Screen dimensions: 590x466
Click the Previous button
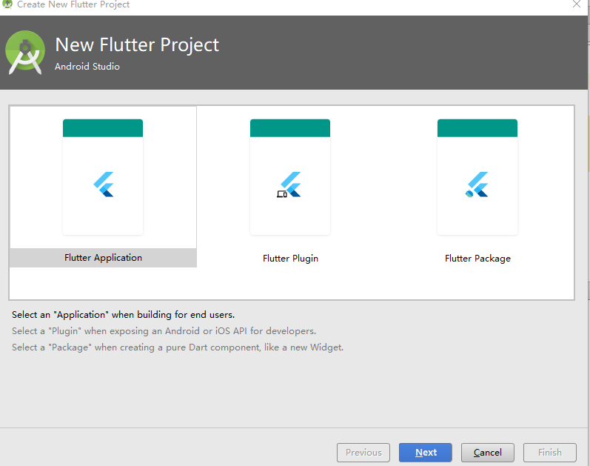pos(363,453)
